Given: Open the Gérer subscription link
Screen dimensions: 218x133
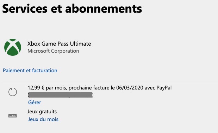Looking at the screenshot, I should coord(35,102).
